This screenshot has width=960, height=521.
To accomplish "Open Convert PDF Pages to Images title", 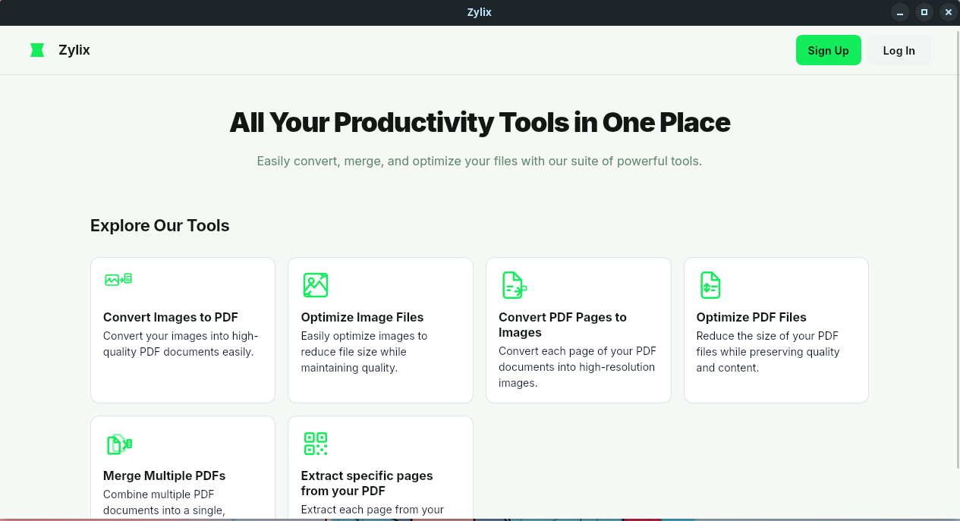I will click(562, 325).
